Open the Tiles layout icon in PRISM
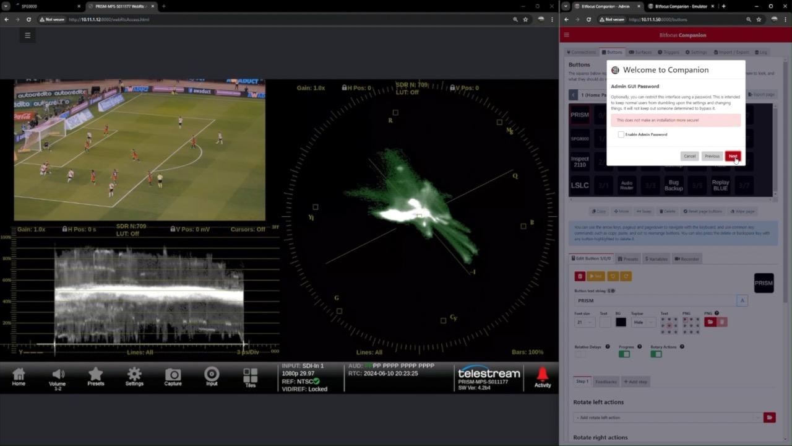The width and height of the screenshot is (792, 446). click(250, 378)
